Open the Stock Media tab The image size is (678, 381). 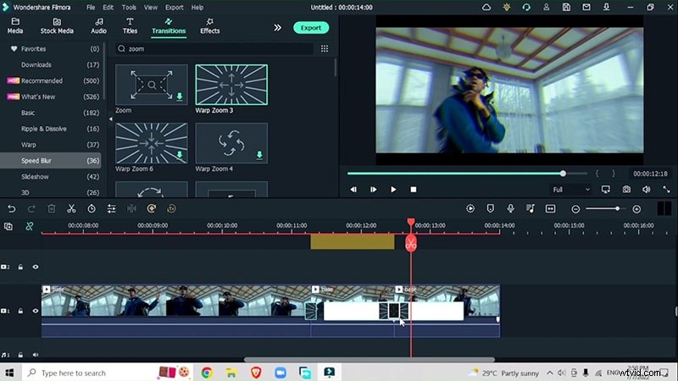[57, 26]
